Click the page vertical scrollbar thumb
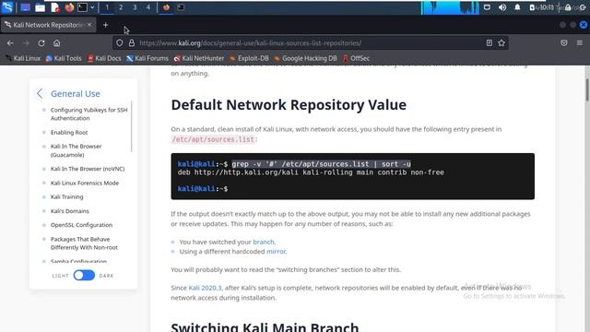Viewport: 590px width, 332px height. [x=587, y=89]
